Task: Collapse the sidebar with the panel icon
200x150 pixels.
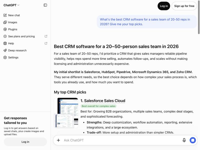Action: tap(45, 5)
